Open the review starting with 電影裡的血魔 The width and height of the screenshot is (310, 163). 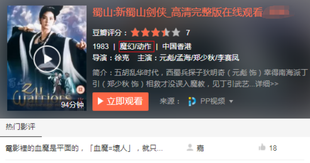pyautogui.click(x=84, y=148)
